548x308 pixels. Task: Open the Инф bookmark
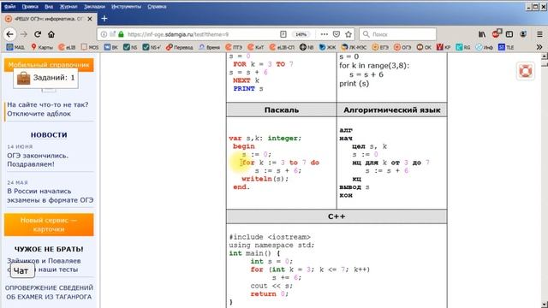484,47
